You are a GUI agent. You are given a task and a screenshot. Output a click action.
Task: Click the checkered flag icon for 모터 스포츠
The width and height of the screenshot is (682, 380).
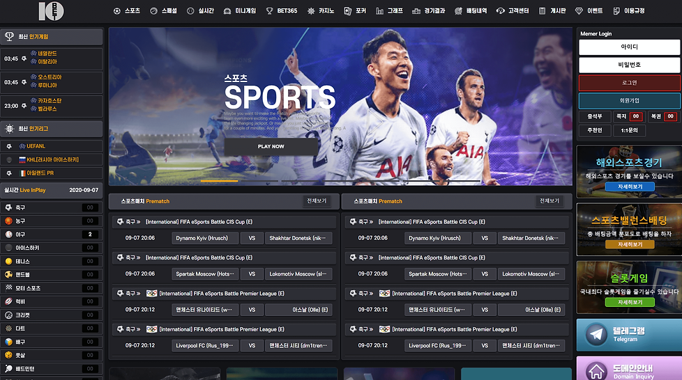pos(8,288)
